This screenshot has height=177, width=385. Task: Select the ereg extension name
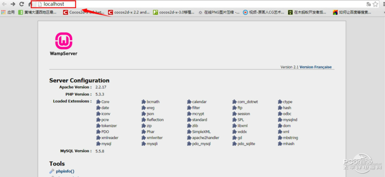coord(150,108)
